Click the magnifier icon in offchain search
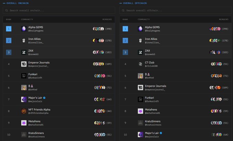The image size is (233, 141). 123,10
